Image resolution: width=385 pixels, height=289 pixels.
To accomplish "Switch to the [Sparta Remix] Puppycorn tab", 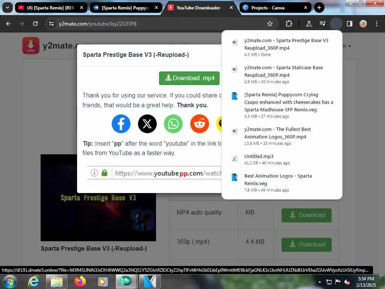I will tap(126, 8).
